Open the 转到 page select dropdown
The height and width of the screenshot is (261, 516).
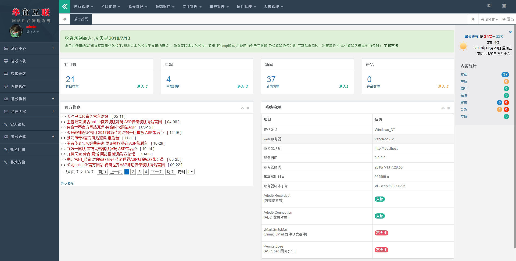tap(190, 172)
